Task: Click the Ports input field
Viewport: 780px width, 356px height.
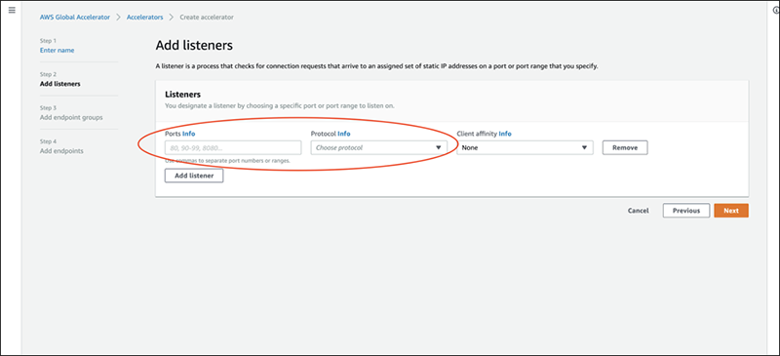Action: pos(233,148)
